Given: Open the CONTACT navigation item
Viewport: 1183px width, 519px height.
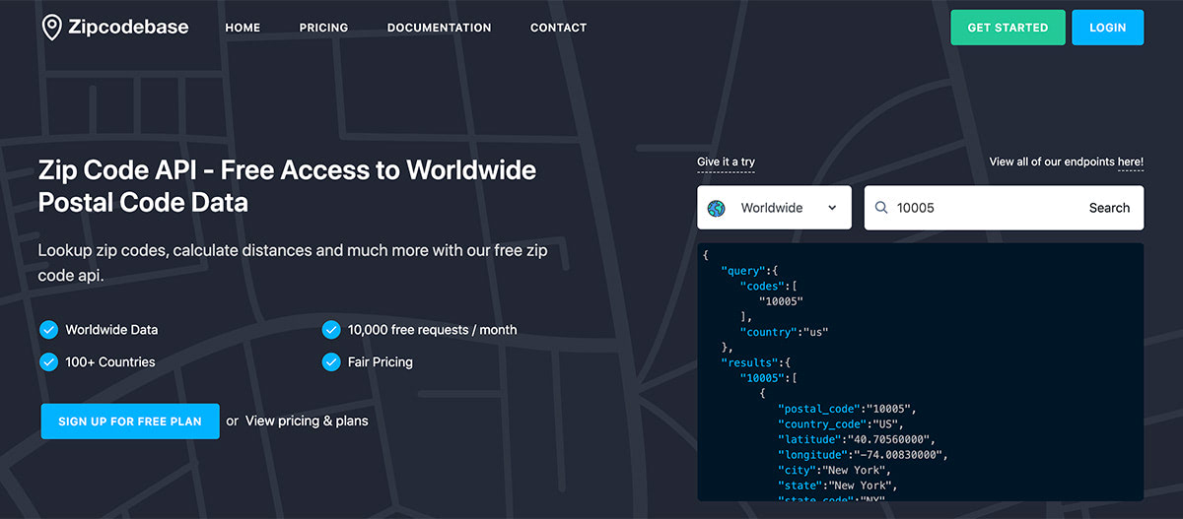Looking at the screenshot, I should [558, 28].
